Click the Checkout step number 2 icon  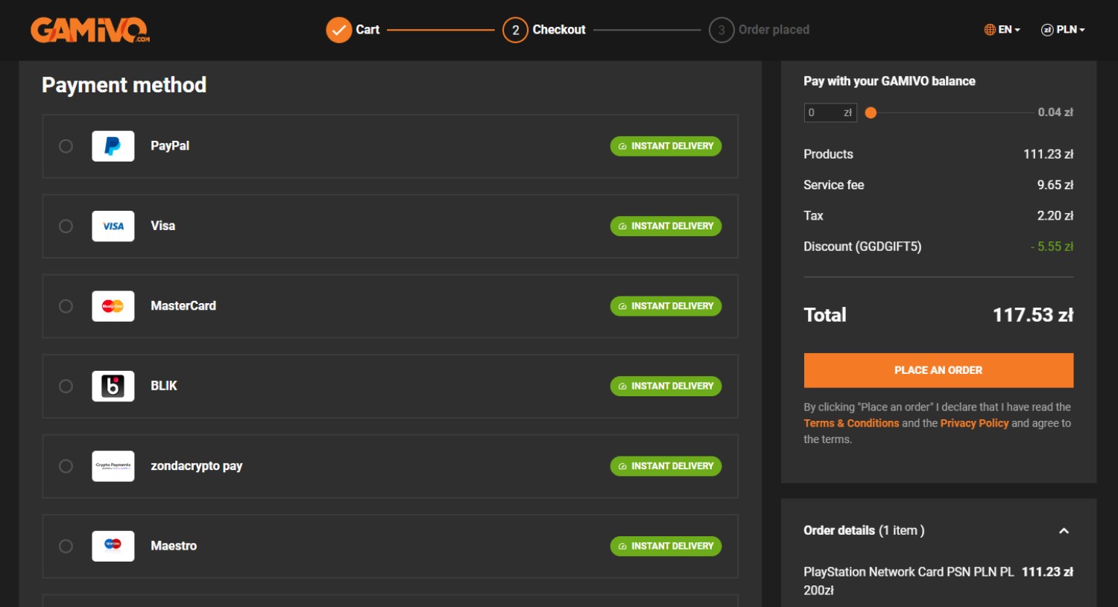[515, 30]
